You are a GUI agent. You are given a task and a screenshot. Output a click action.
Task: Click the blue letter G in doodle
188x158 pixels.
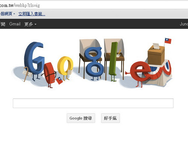click(35, 58)
